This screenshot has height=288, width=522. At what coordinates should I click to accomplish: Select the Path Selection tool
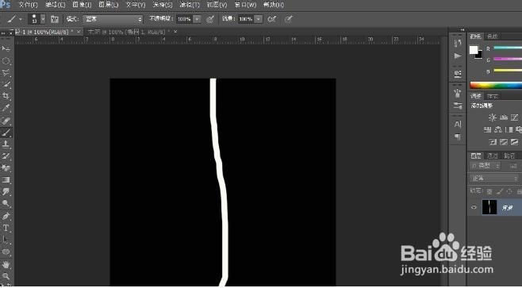6,240
